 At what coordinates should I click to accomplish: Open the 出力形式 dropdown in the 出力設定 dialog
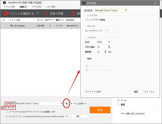[x=111, y=11]
